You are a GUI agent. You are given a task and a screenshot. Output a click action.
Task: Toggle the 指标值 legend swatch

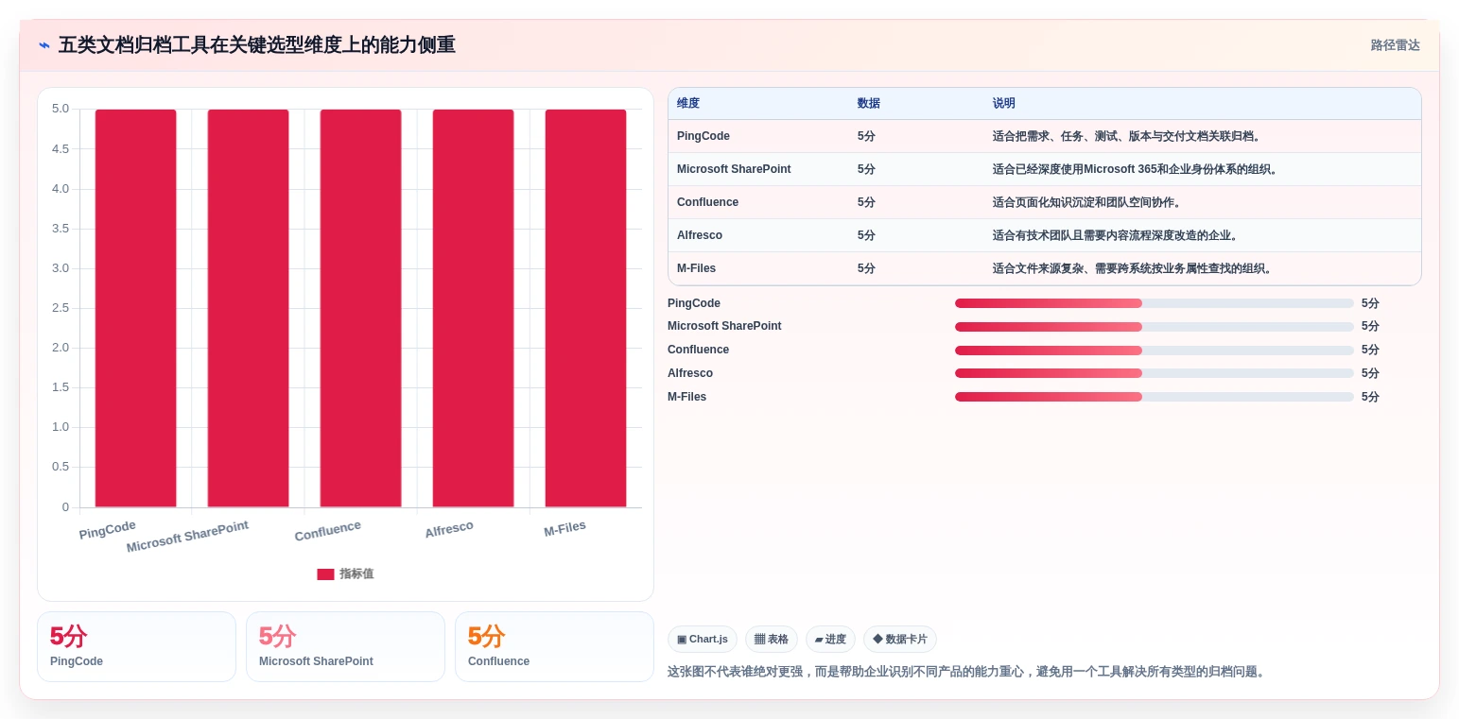click(x=325, y=574)
